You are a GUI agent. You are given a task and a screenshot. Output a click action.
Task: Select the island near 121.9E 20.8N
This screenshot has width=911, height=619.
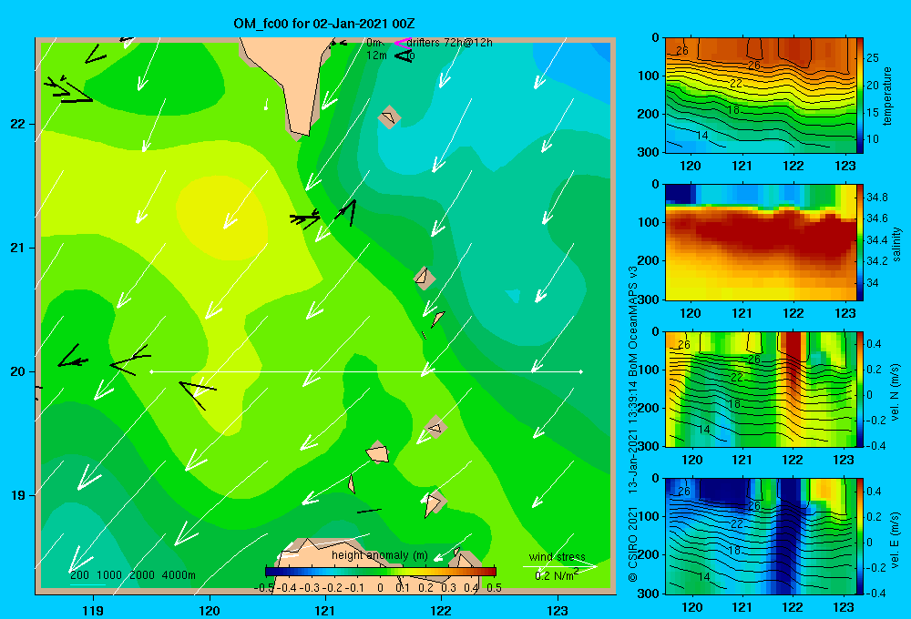pyautogui.click(x=425, y=278)
